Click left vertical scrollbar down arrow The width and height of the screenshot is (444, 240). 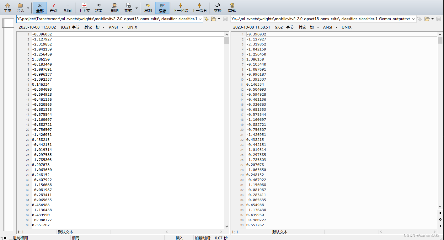click(x=227, y=226)
